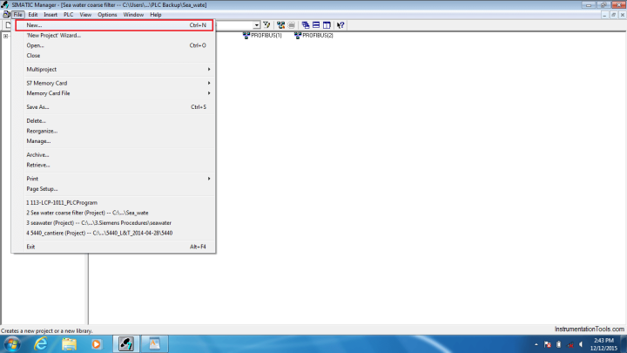Choose New... from the File menu
Screen dimensions: 627x353
(x=114, y=25)
